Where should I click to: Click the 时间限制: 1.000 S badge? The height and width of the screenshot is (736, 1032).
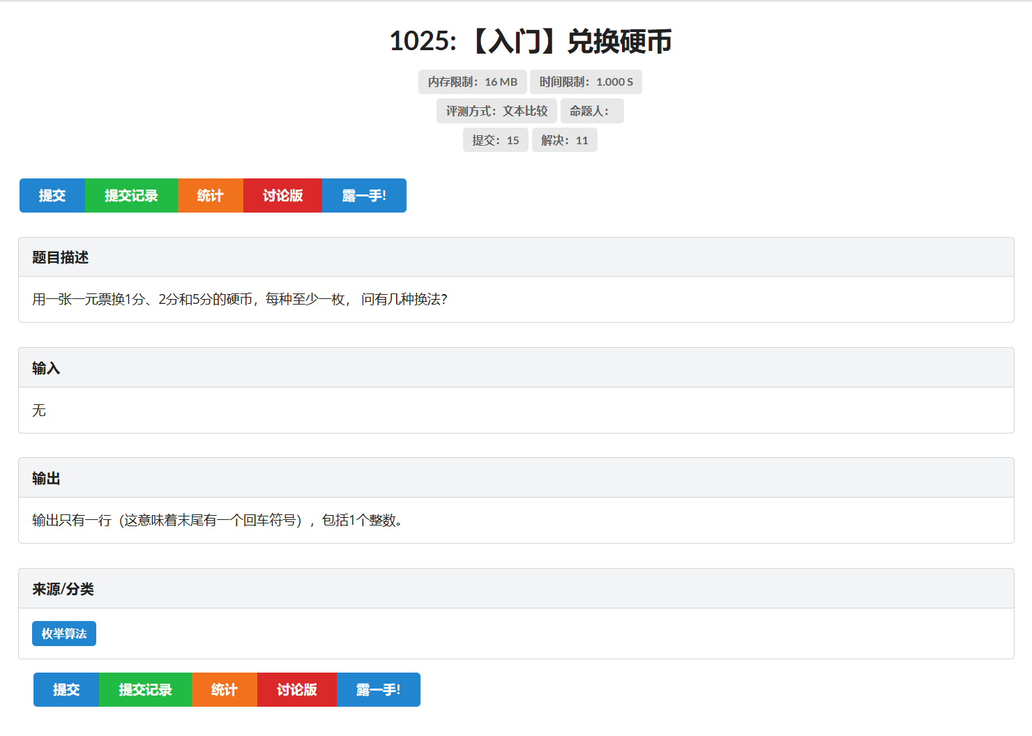586,82
